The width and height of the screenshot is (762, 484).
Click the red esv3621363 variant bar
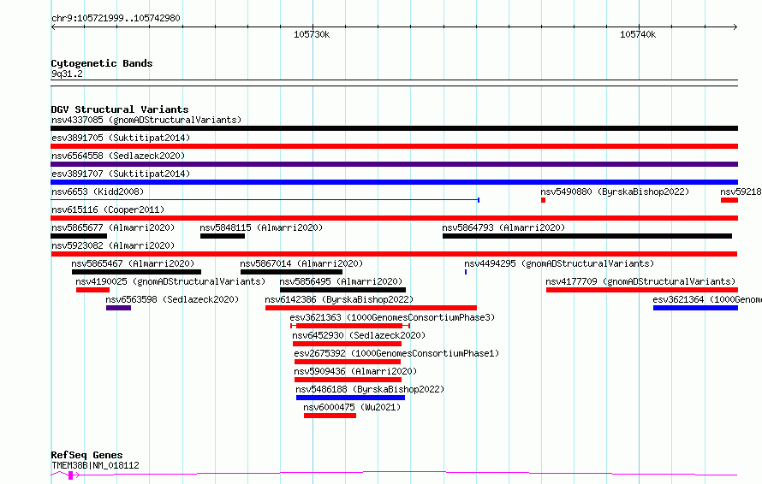pos(350,326)
